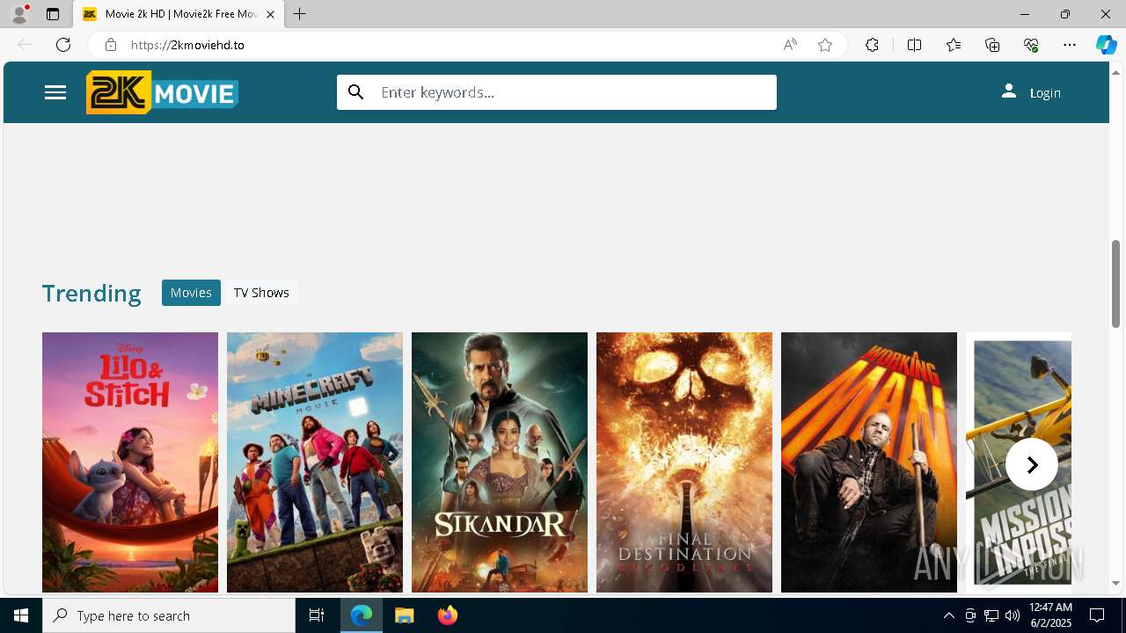1126x633 pixels.
Task: Open the hamburger menu on 2K Movie
Action: click(55, 92)
